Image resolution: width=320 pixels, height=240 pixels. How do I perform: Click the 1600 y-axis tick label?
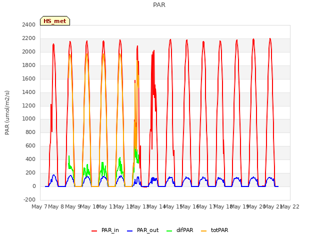pos(29,78)
